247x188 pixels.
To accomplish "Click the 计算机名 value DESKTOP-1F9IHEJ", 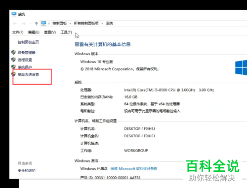I will click(x=139, y=129).
